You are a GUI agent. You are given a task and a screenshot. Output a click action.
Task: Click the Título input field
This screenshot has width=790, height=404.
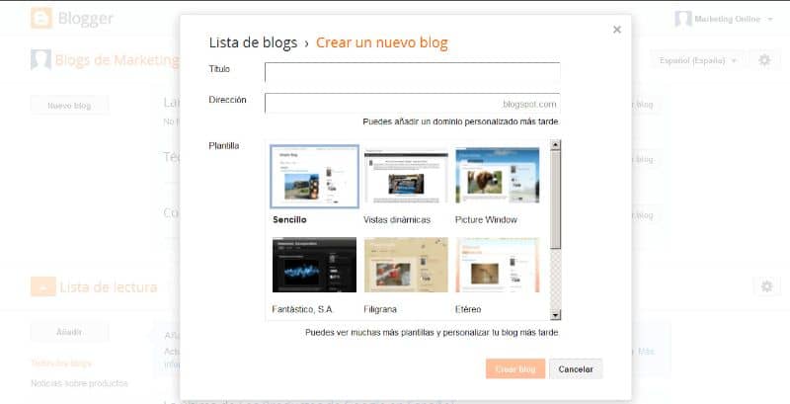click(x=412, y=72)
